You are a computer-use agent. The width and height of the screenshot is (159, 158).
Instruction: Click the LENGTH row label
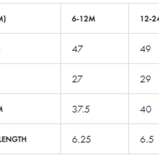13,139
